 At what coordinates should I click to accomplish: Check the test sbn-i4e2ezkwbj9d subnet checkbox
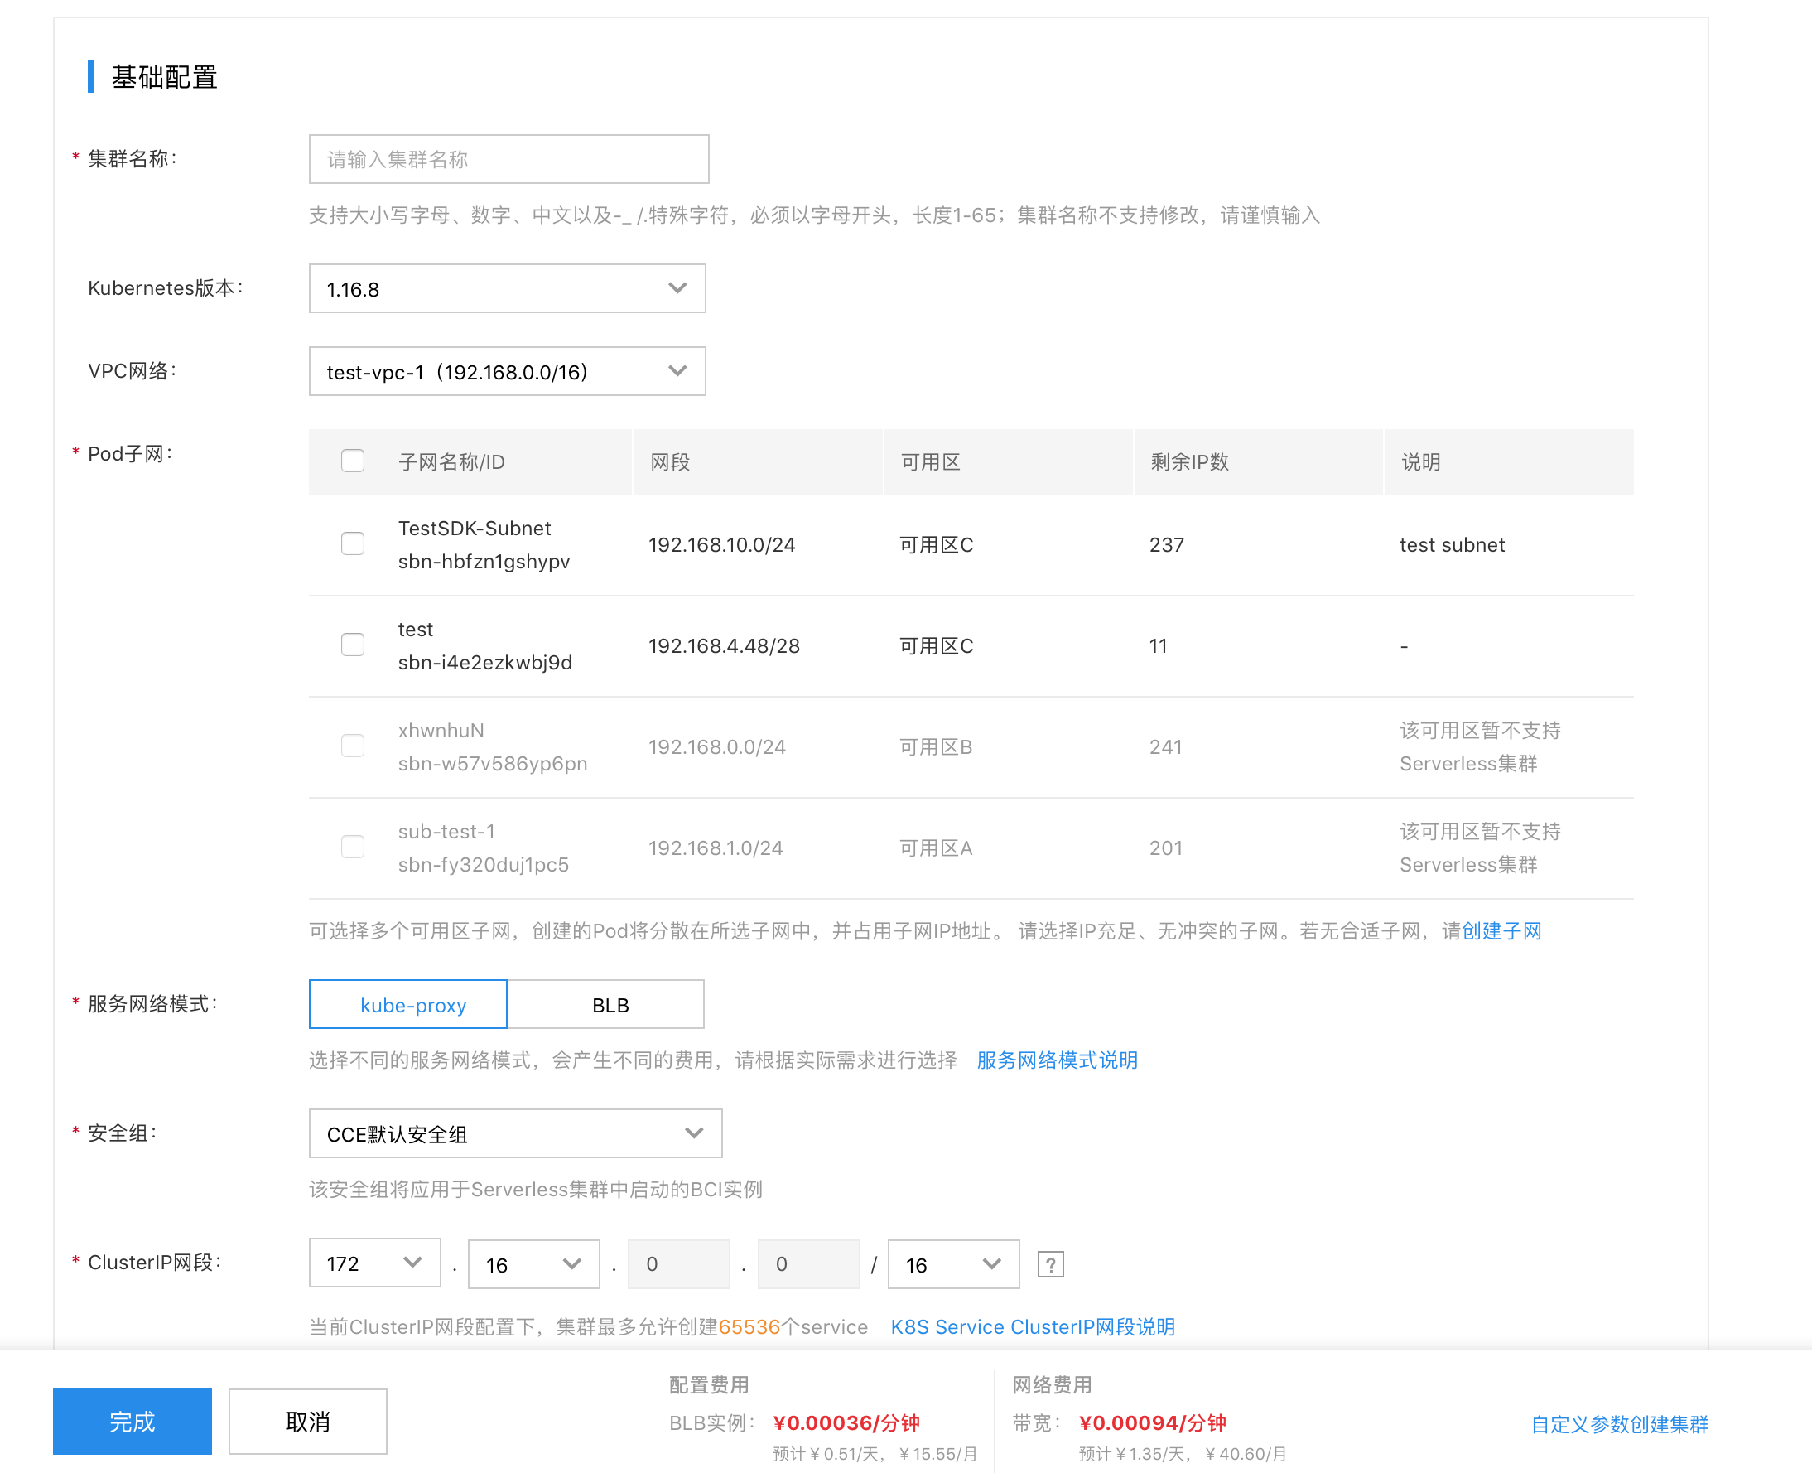(352, 645)
